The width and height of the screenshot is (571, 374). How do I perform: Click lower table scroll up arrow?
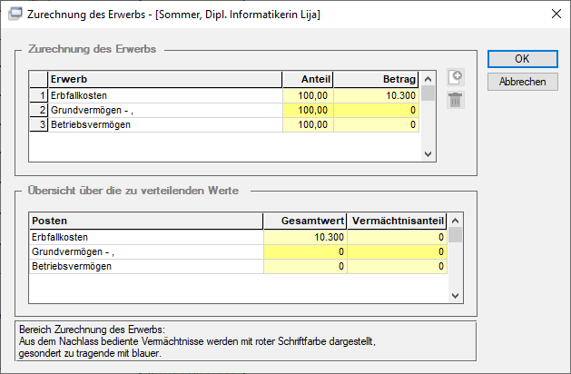455,221
